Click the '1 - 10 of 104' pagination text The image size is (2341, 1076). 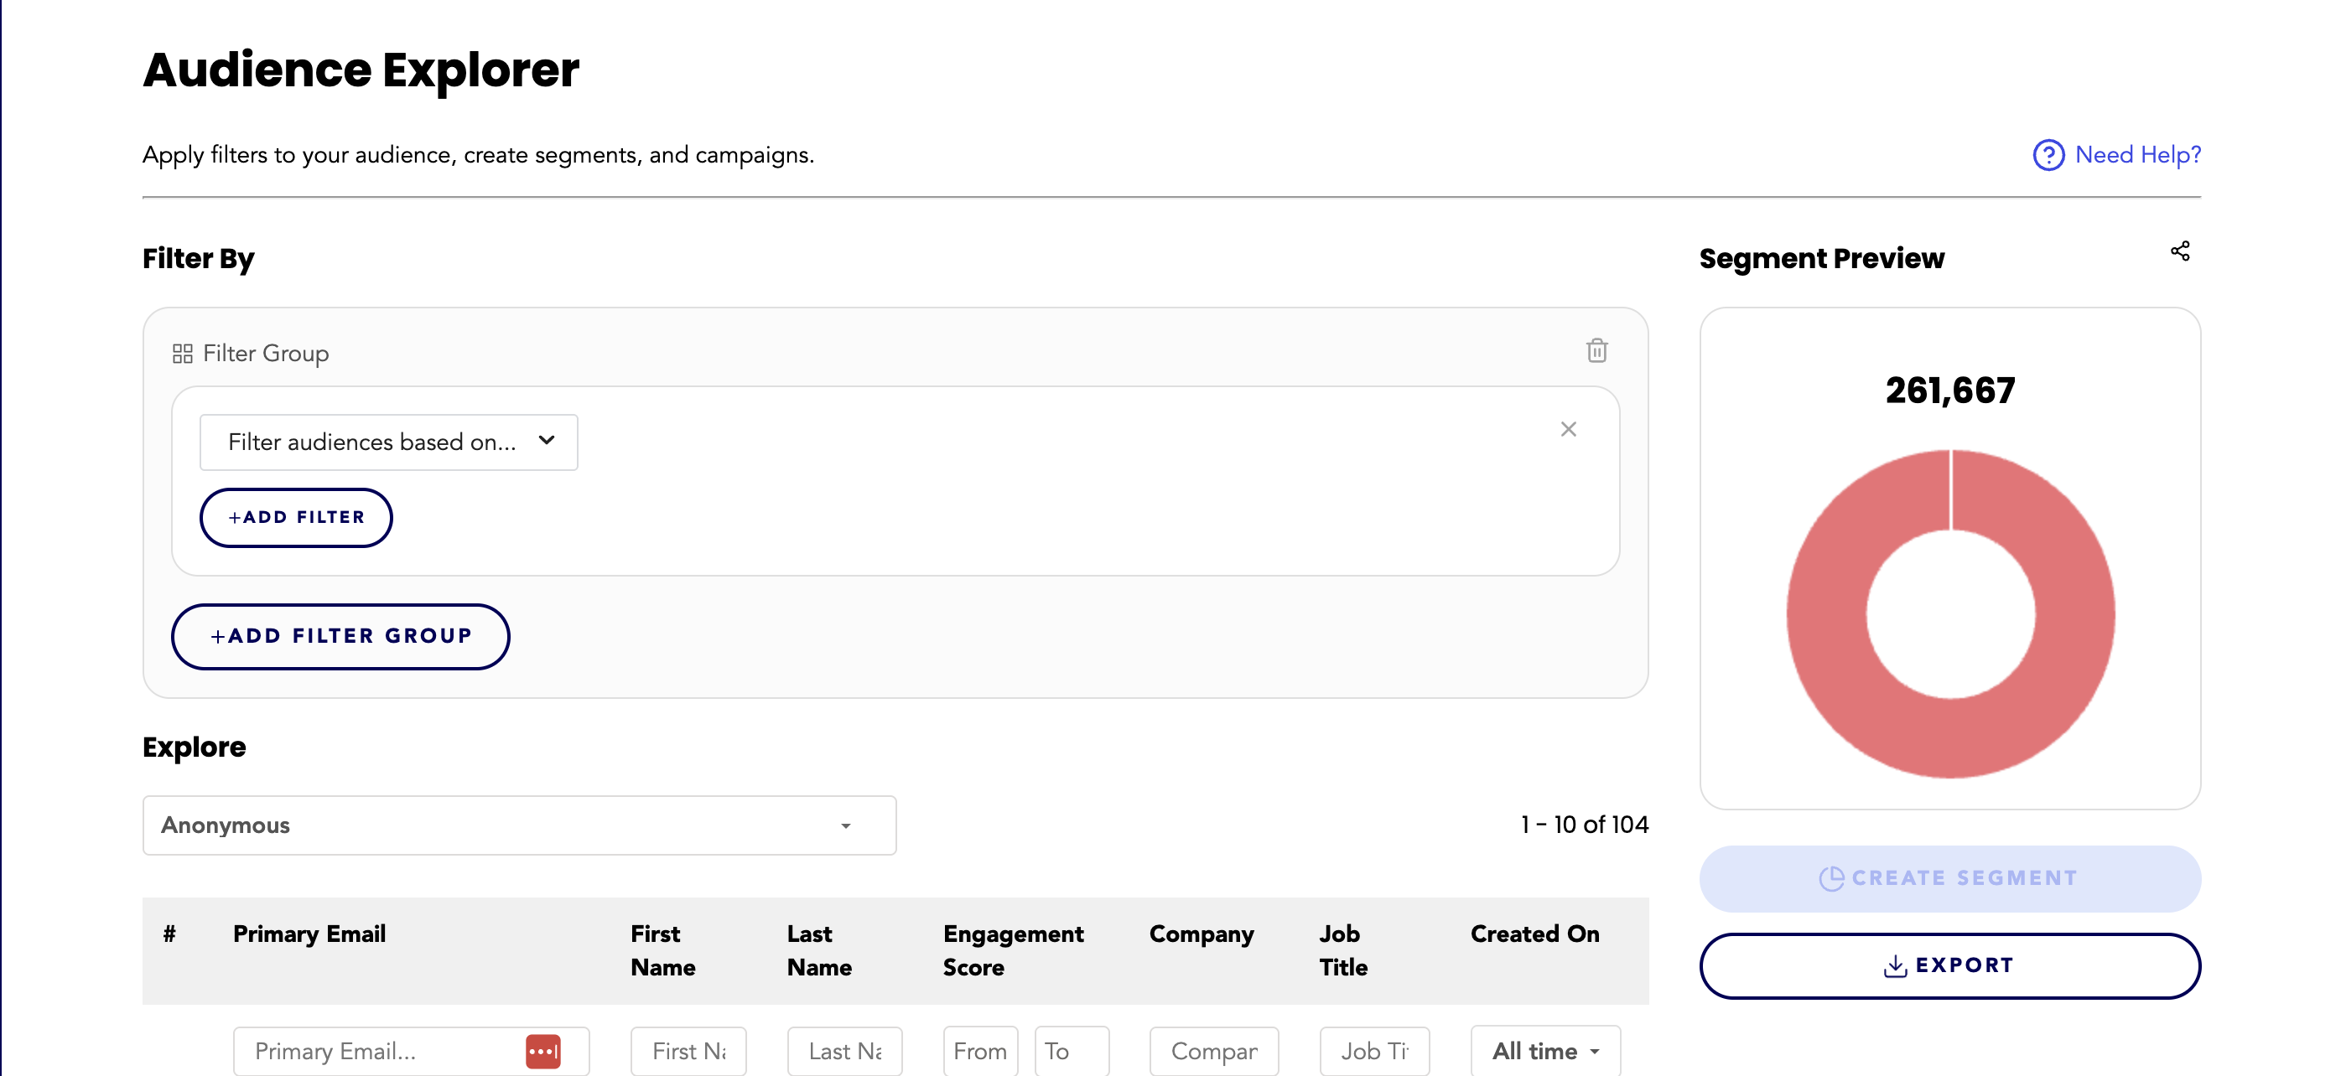coord(1584,825)
